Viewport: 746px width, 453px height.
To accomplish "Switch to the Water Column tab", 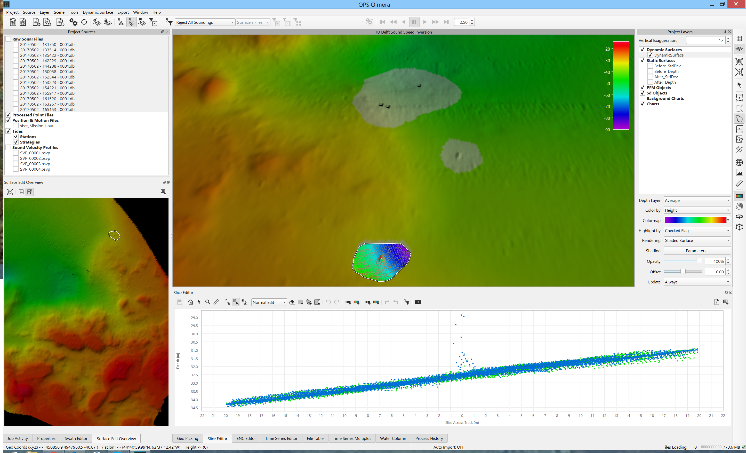I will point(393,438).
